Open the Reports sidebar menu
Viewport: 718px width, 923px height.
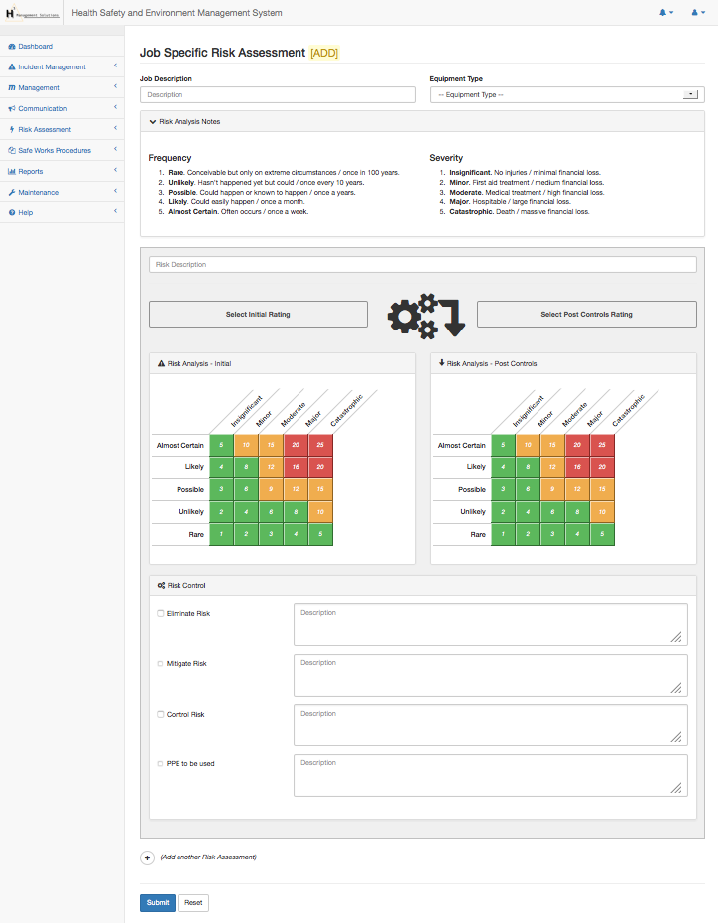(30, 172)
